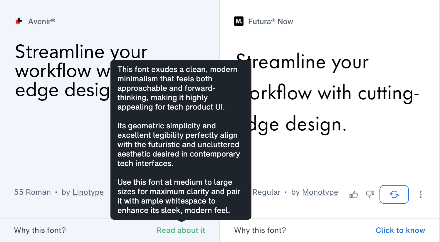Click "Why this font?" under the Avenir panel
Viewport: 440px width, 242px height.
coord(39,230)
